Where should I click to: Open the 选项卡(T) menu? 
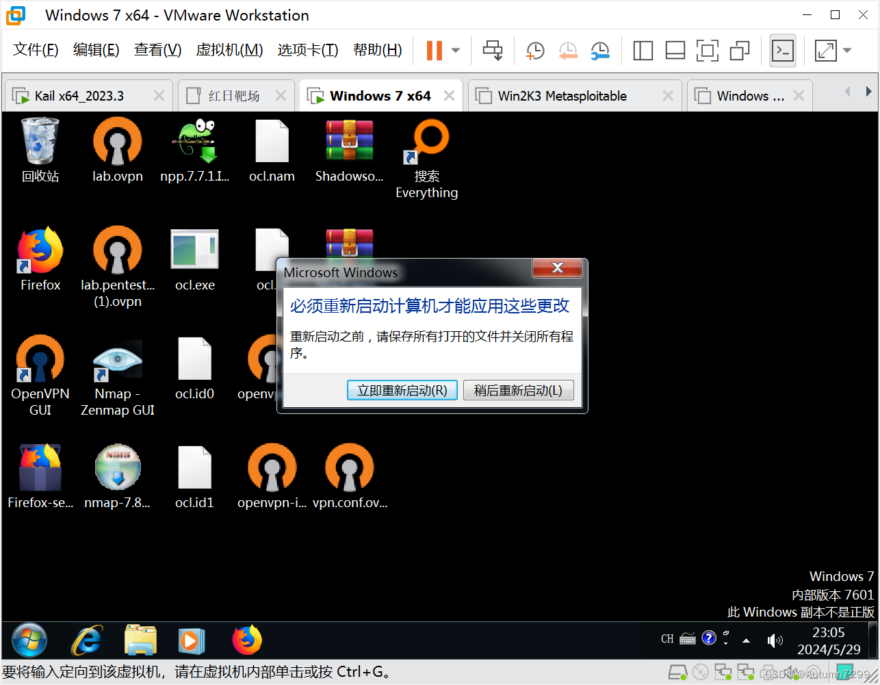[x=308, y=50]
